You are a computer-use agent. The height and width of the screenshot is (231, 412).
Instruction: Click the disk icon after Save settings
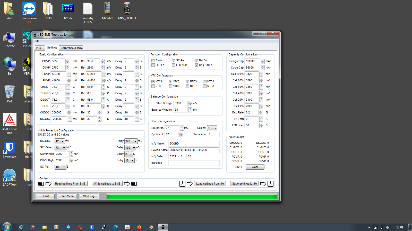click(270, 184)
